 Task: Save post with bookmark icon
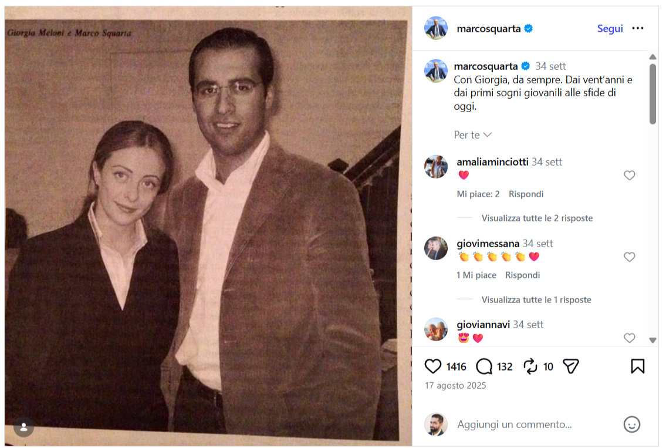(637, 366)
